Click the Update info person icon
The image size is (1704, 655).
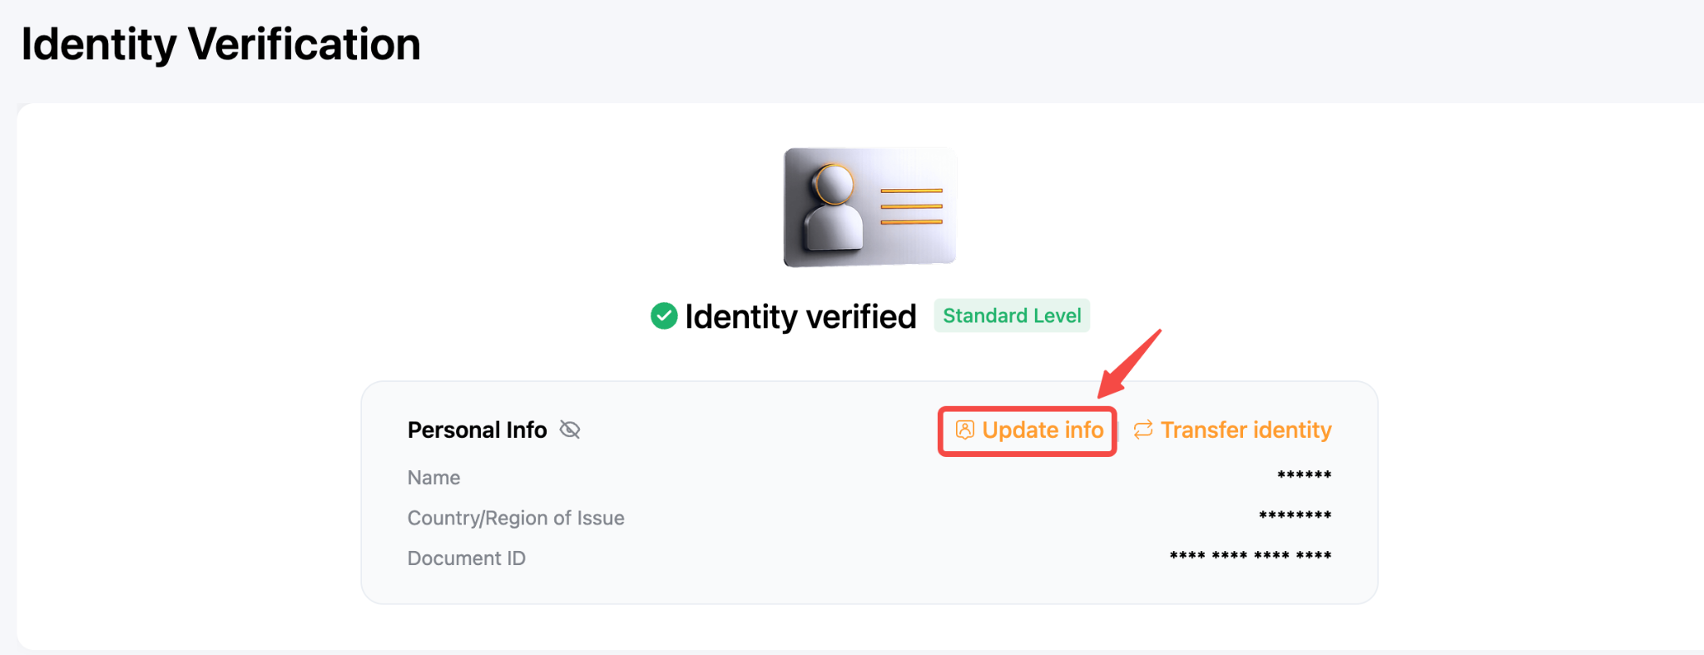[964, 429]
